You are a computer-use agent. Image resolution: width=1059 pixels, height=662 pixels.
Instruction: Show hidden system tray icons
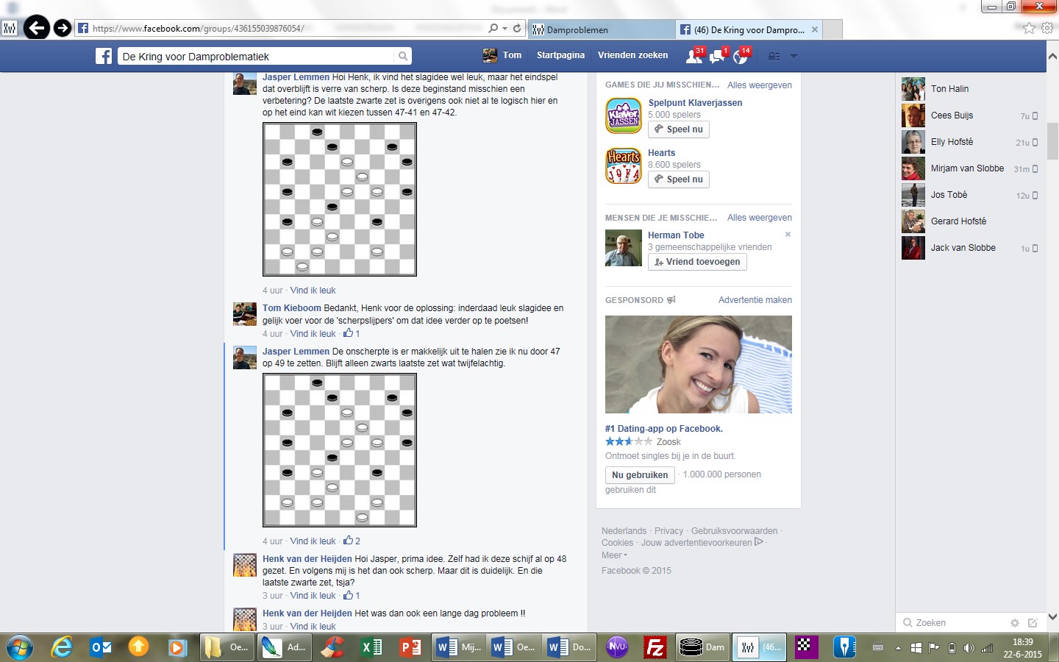click(x=898, y=648)
